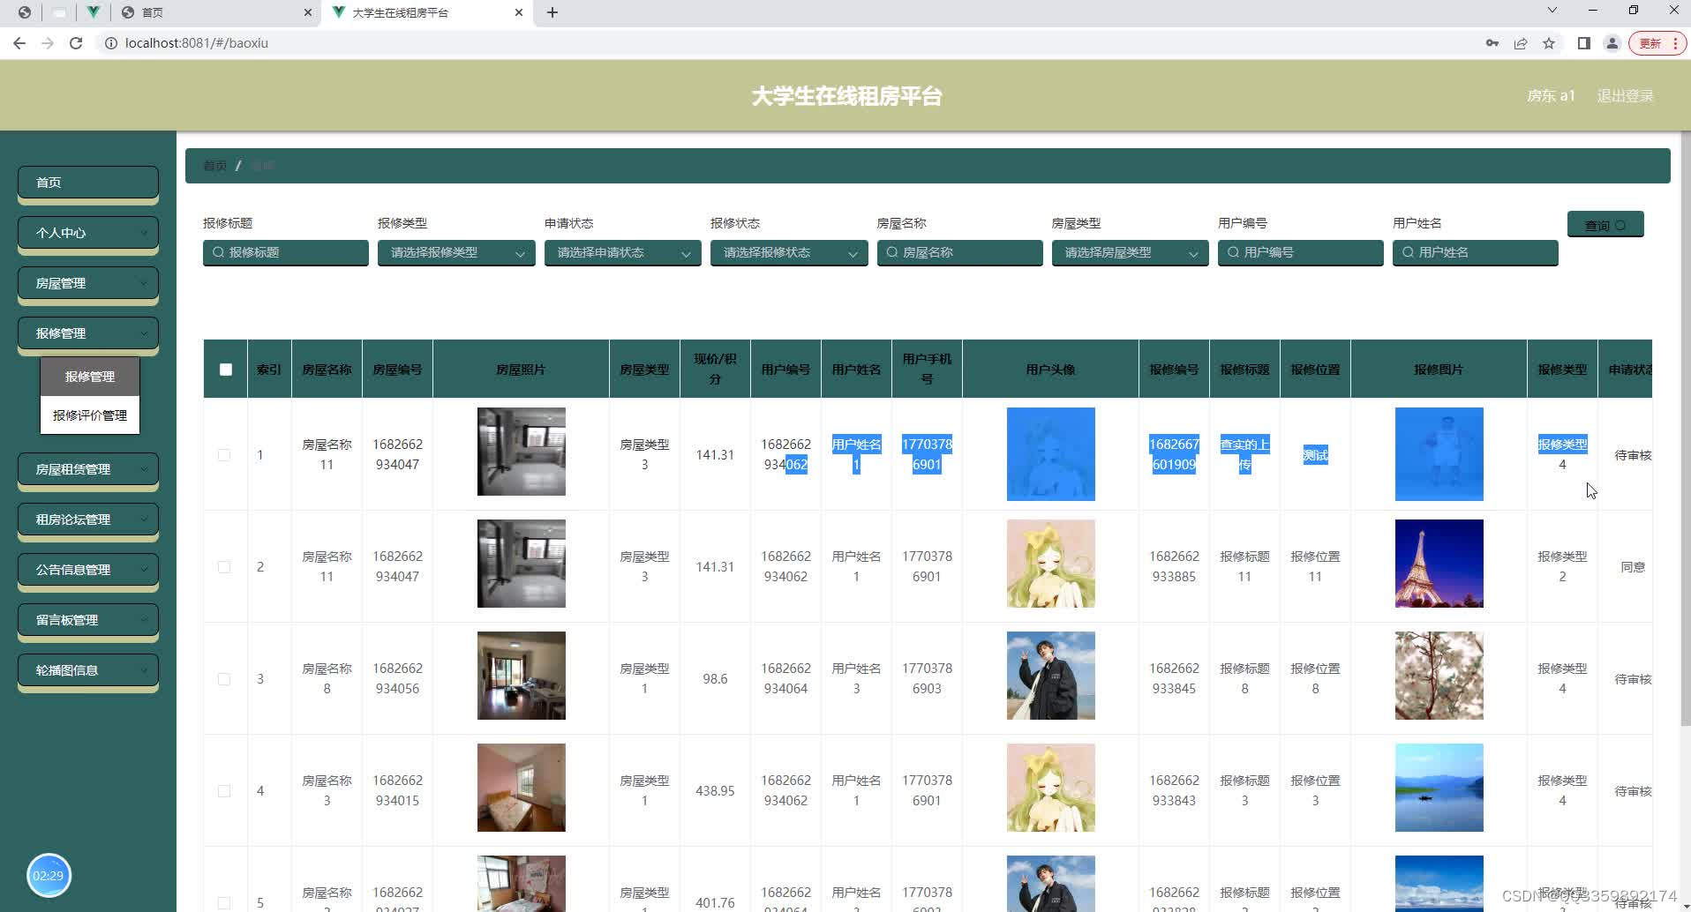Open browser profile avatar icon
1691x912 pixels.
pos(1612,43)
